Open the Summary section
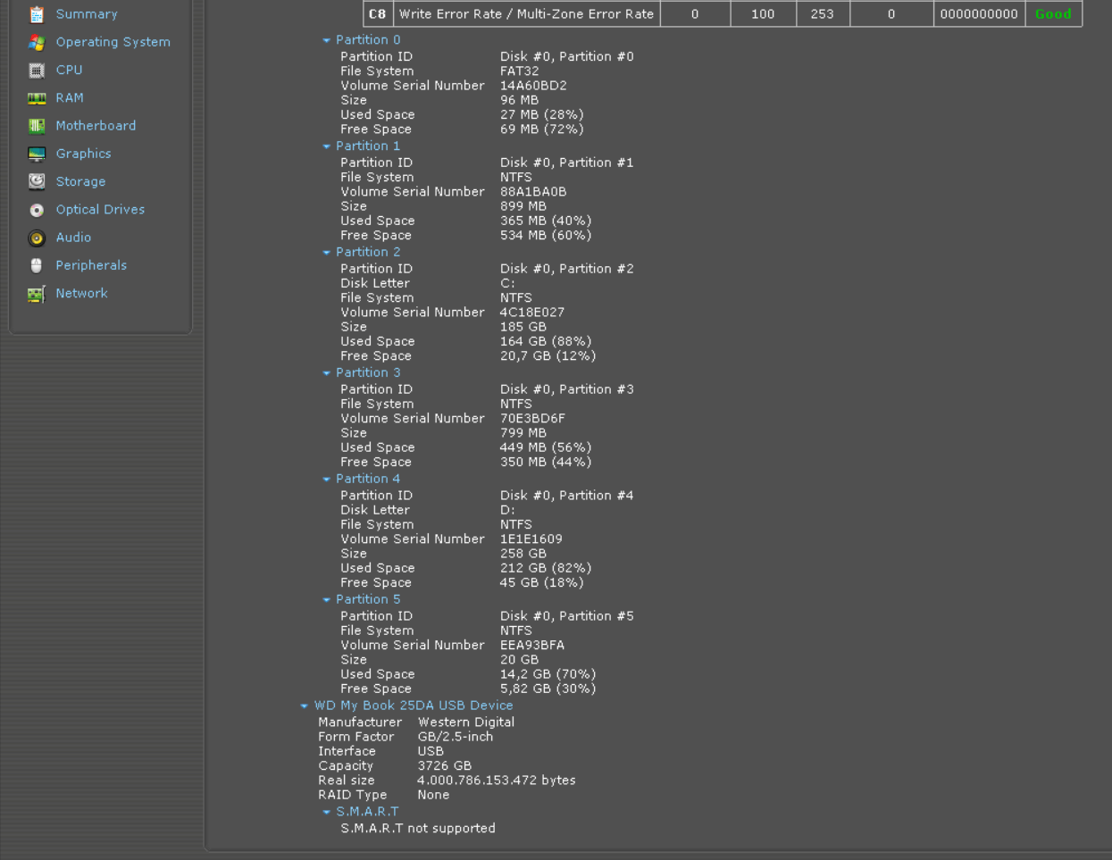 pyautogui.click(x=87, y=14)
